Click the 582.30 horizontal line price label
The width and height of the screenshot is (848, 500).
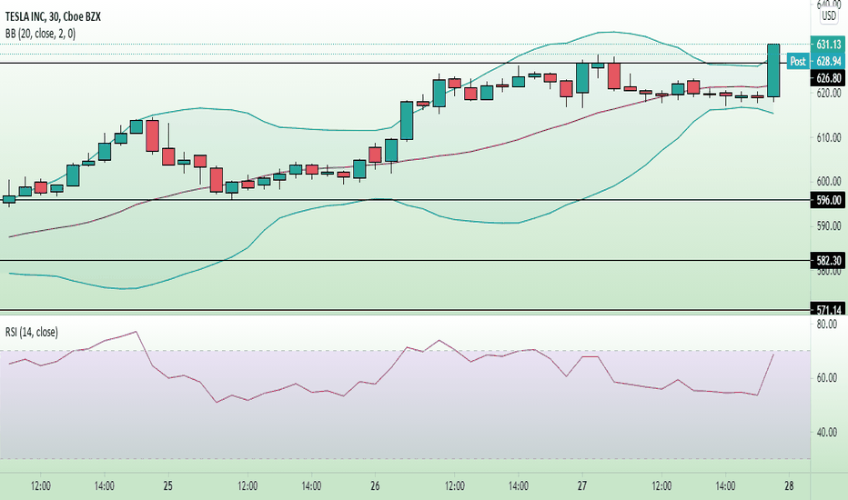point(828,261)
